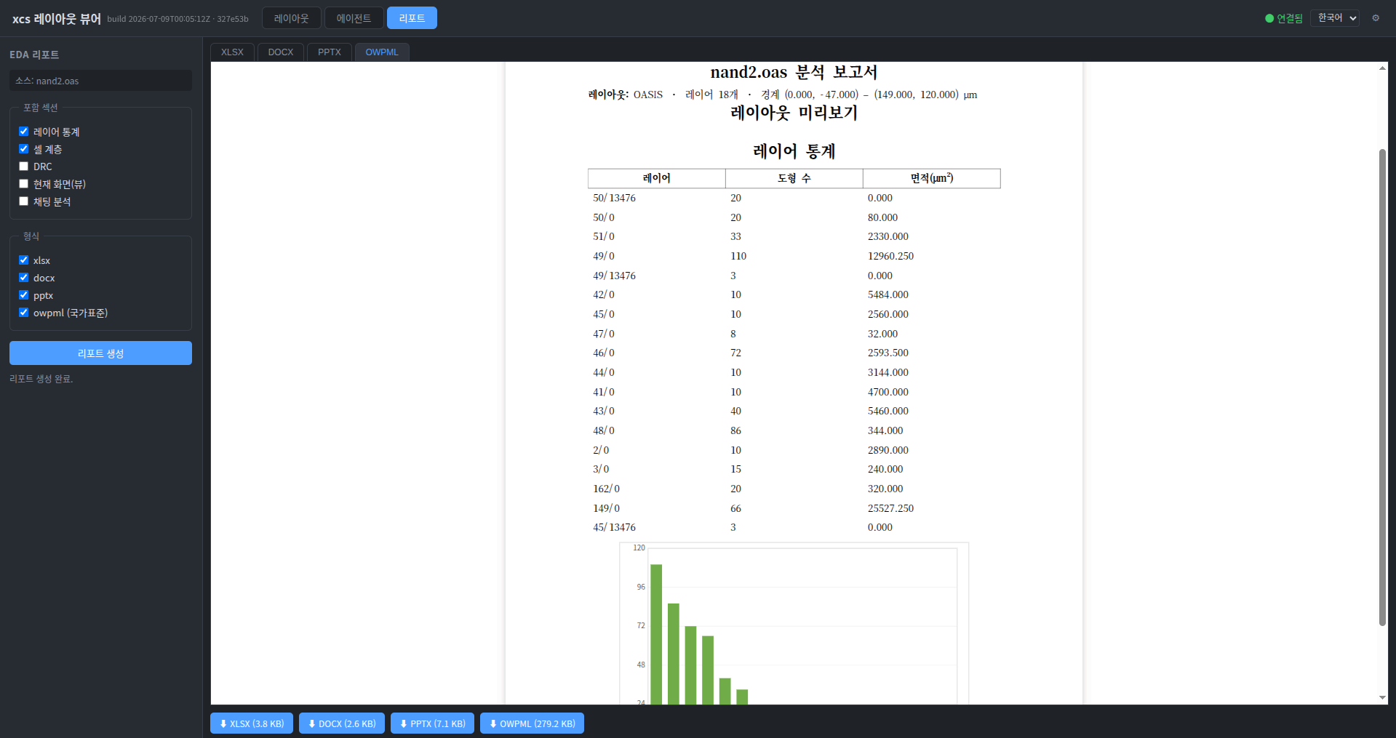This screenshot has width=1396, height=738.
Task: Enable the 채팅 분석 checkbox
Action: click(x=23, y=201)
